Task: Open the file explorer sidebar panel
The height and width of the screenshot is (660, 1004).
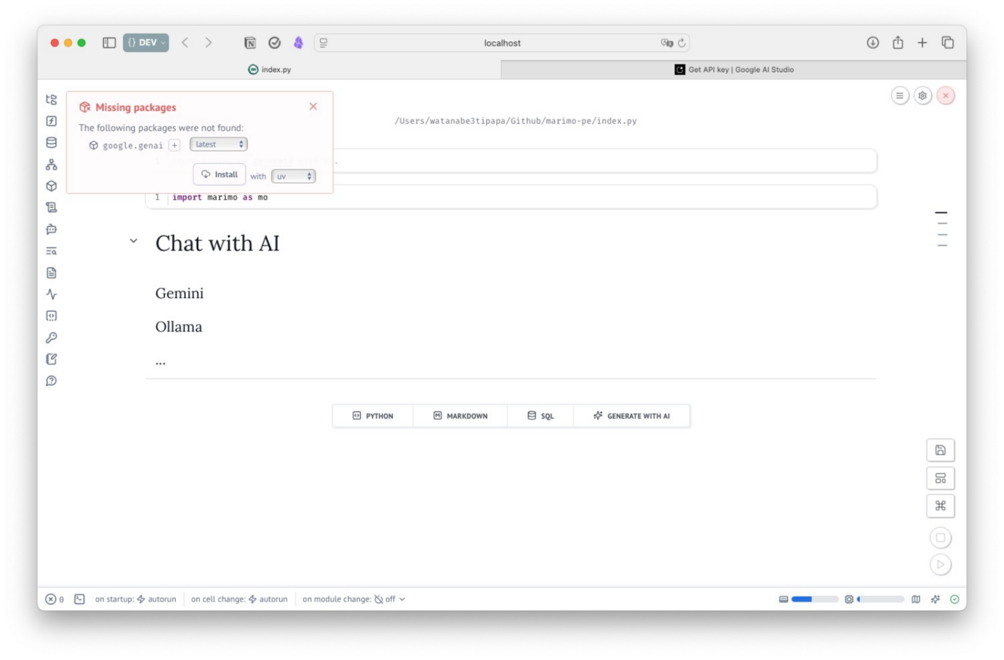Action: pyautogui.click(x=51, y=99)
